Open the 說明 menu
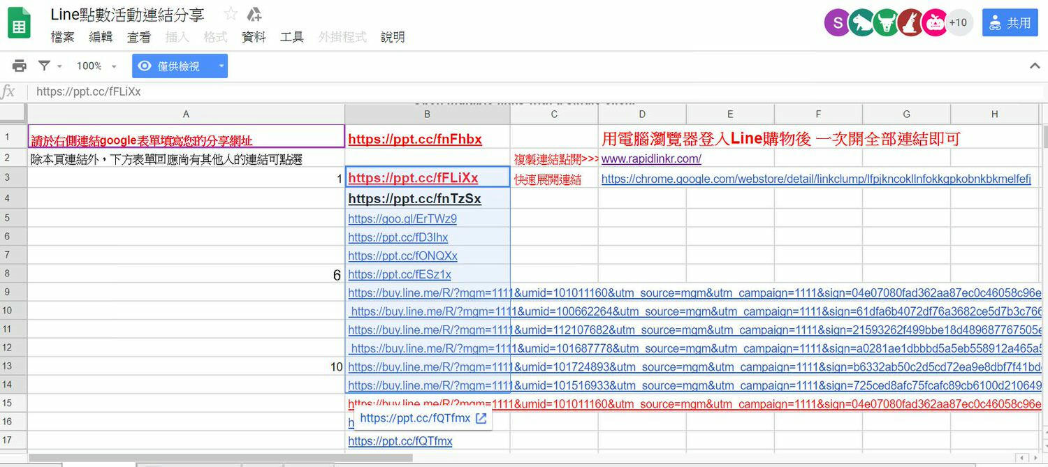Image resolution: width=1048 pixels, height=467 pixels. click(x=393, y=37)
